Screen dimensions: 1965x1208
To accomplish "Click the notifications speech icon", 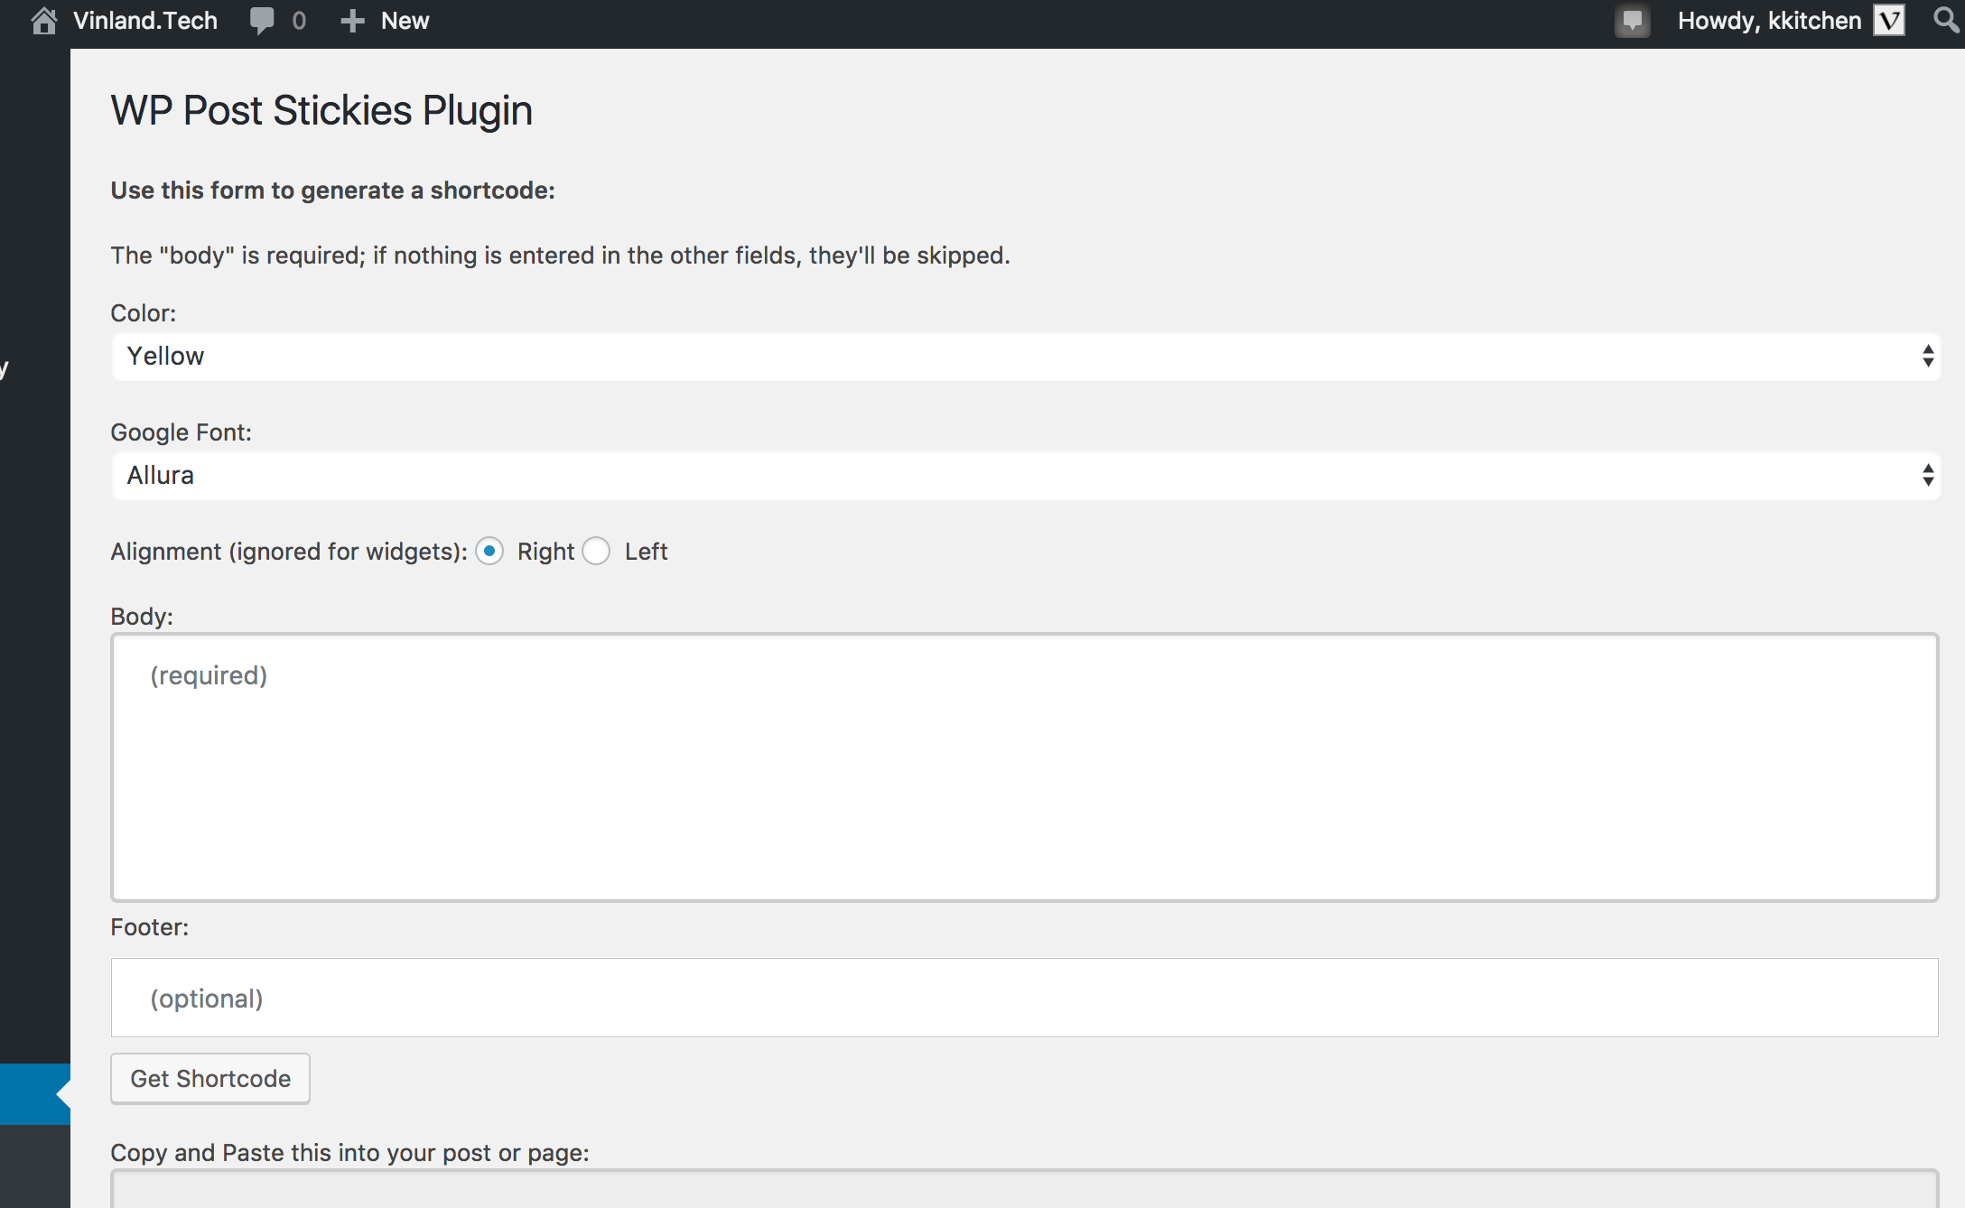I will pos(1633,21).
